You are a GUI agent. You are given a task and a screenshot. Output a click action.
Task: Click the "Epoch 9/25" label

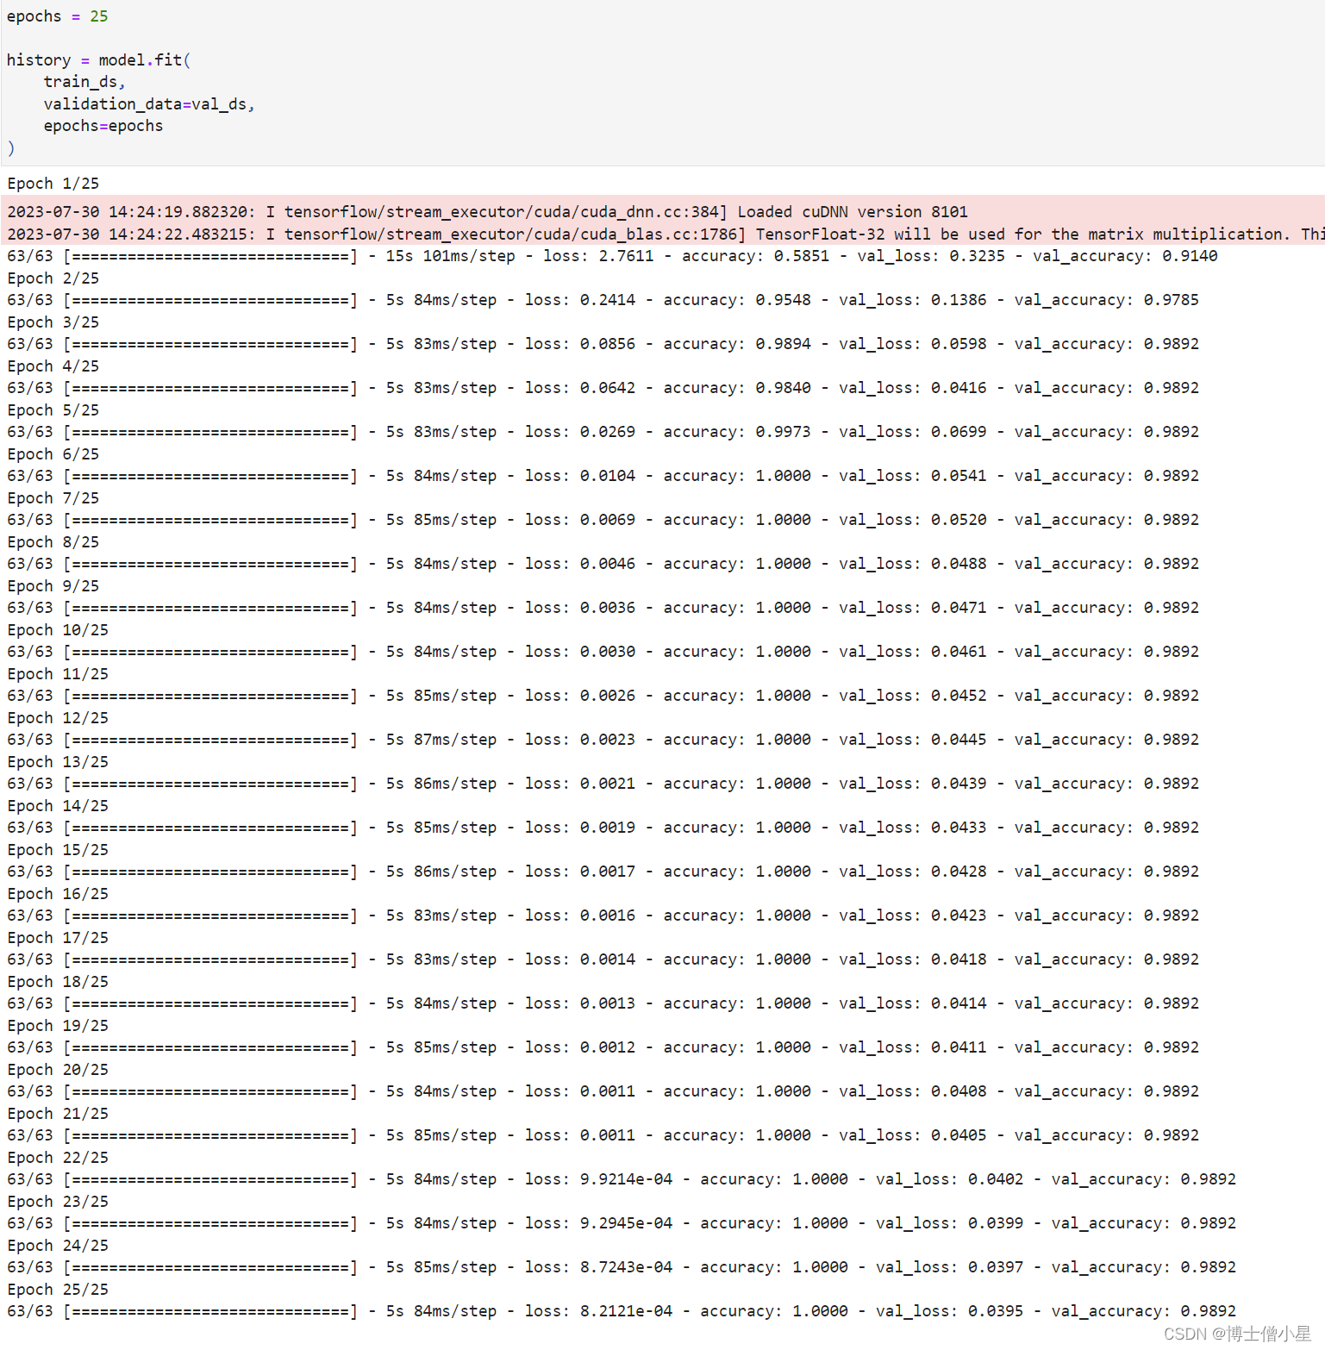click(x=53, y=586)
